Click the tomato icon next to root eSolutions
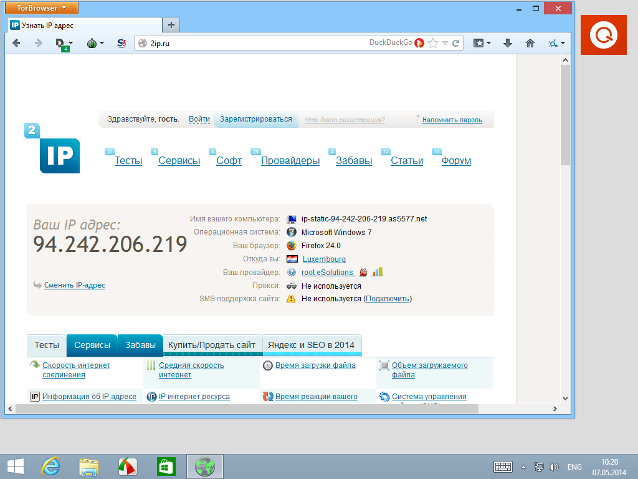Viewport: 638px width, 479px height. (x=363, y=272)
